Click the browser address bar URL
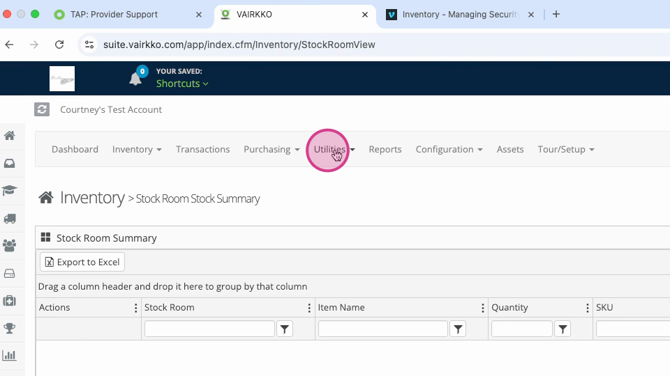Screen dimensions: 670x376 coord(239,45)
